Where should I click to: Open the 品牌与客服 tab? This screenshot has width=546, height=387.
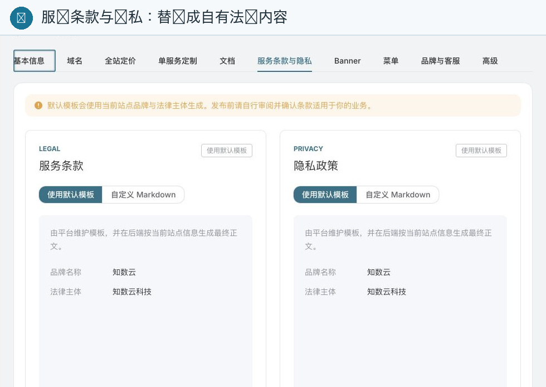441,61
